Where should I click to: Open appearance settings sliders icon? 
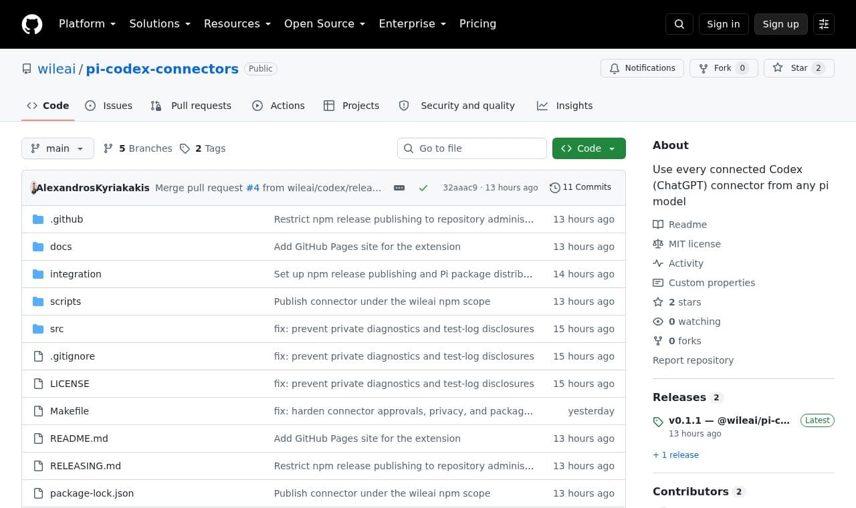[x=824, y=24]
